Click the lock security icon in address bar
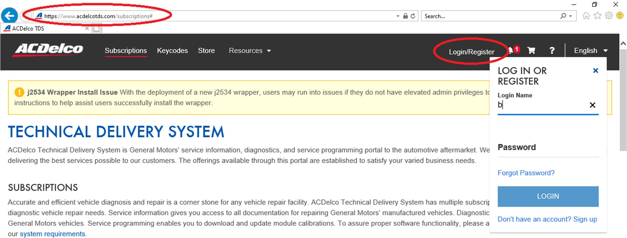Viewport: 627px width, 238px height. click(405, 16)
